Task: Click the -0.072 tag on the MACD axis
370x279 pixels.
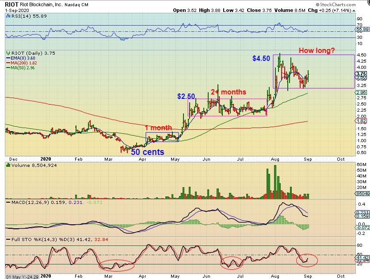Action: (362, 227)
